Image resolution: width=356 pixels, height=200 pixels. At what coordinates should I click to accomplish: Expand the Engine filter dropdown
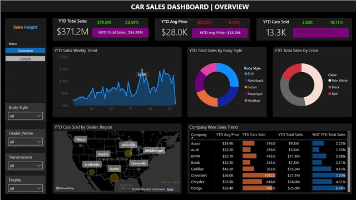coord(25,188)
